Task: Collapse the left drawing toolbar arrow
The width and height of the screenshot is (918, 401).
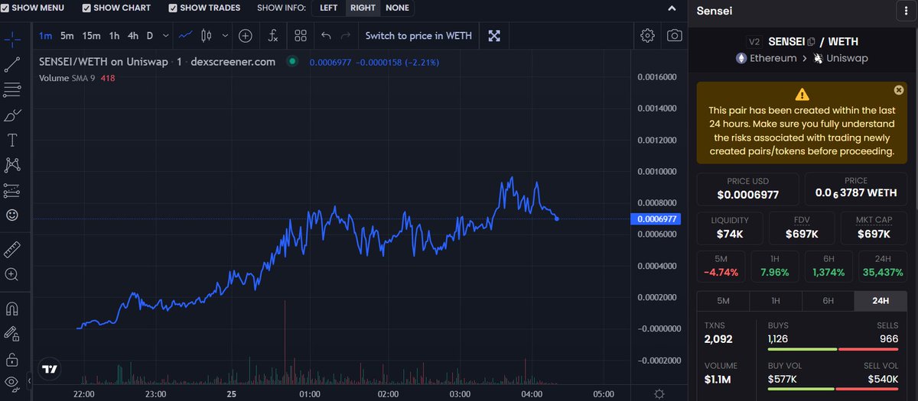Action: tap(29, 380)
